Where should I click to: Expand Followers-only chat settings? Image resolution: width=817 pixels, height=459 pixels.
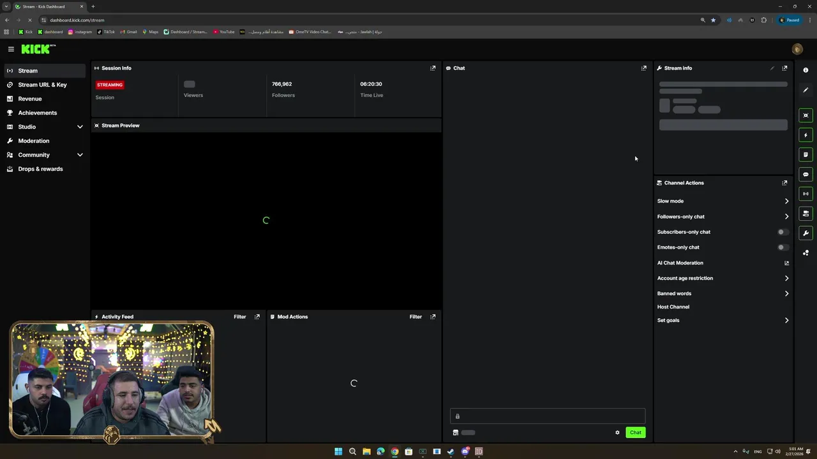point(786,217)
